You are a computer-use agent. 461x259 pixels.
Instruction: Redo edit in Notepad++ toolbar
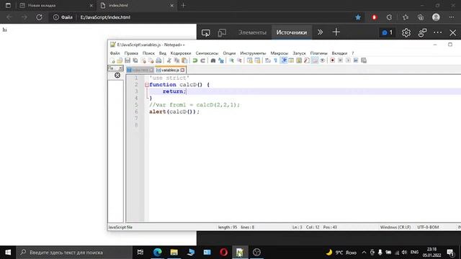pyautogui.click(x=202, y=60)
